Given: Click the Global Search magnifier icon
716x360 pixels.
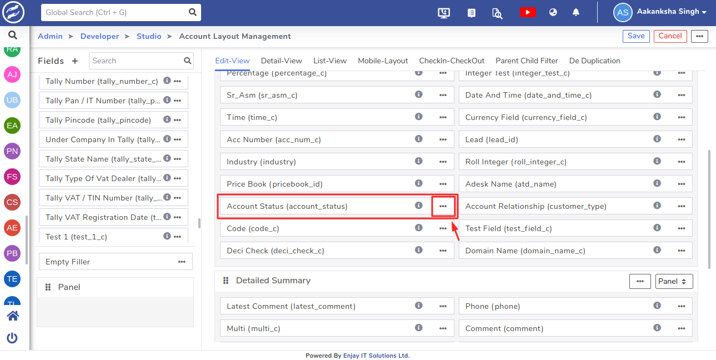Looking at the screenshot, I should [x=193, y=12].
